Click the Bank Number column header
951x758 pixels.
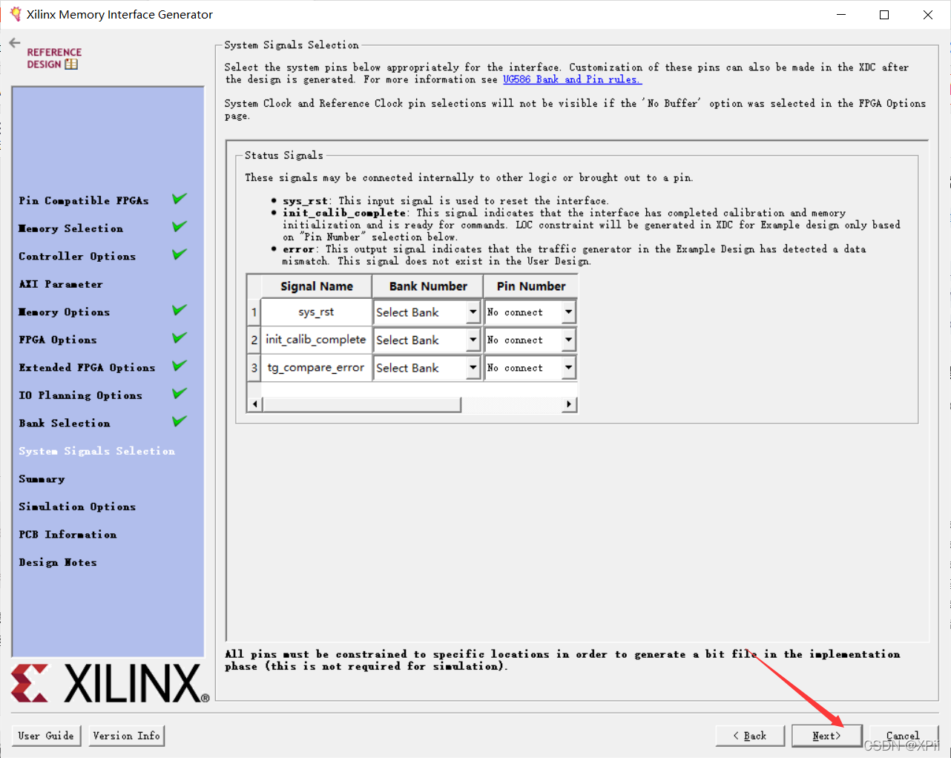[x=428, y=286]
